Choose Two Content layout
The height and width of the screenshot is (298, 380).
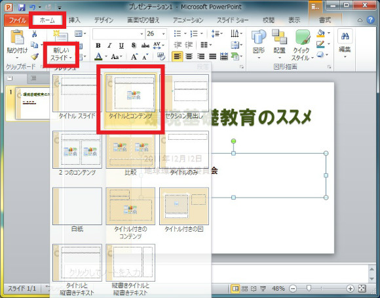click(77, 154)
